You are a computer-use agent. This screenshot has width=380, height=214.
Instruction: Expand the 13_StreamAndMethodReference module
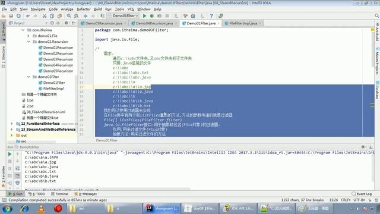click(x=11, y=130)
